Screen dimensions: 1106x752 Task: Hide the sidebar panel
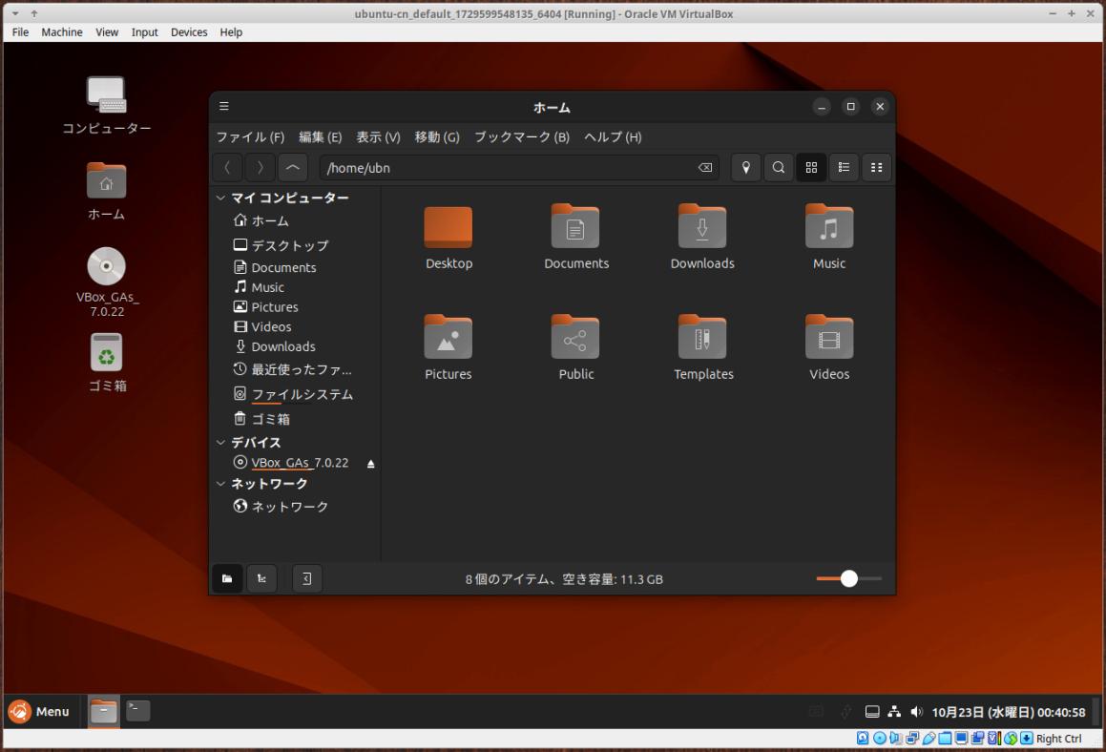pos(307,578)
